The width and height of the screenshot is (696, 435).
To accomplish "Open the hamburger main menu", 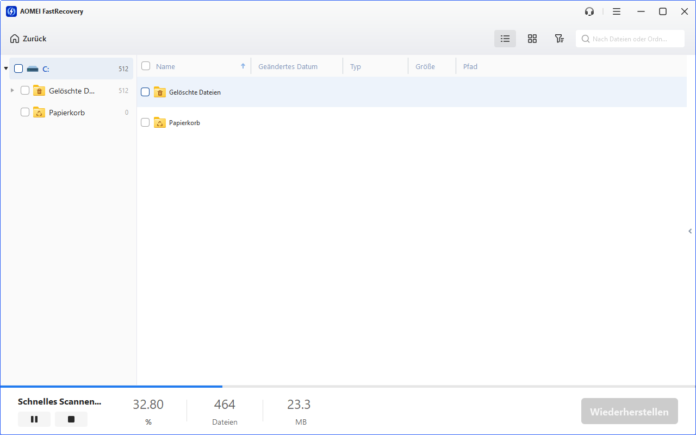I will point(616,11).
